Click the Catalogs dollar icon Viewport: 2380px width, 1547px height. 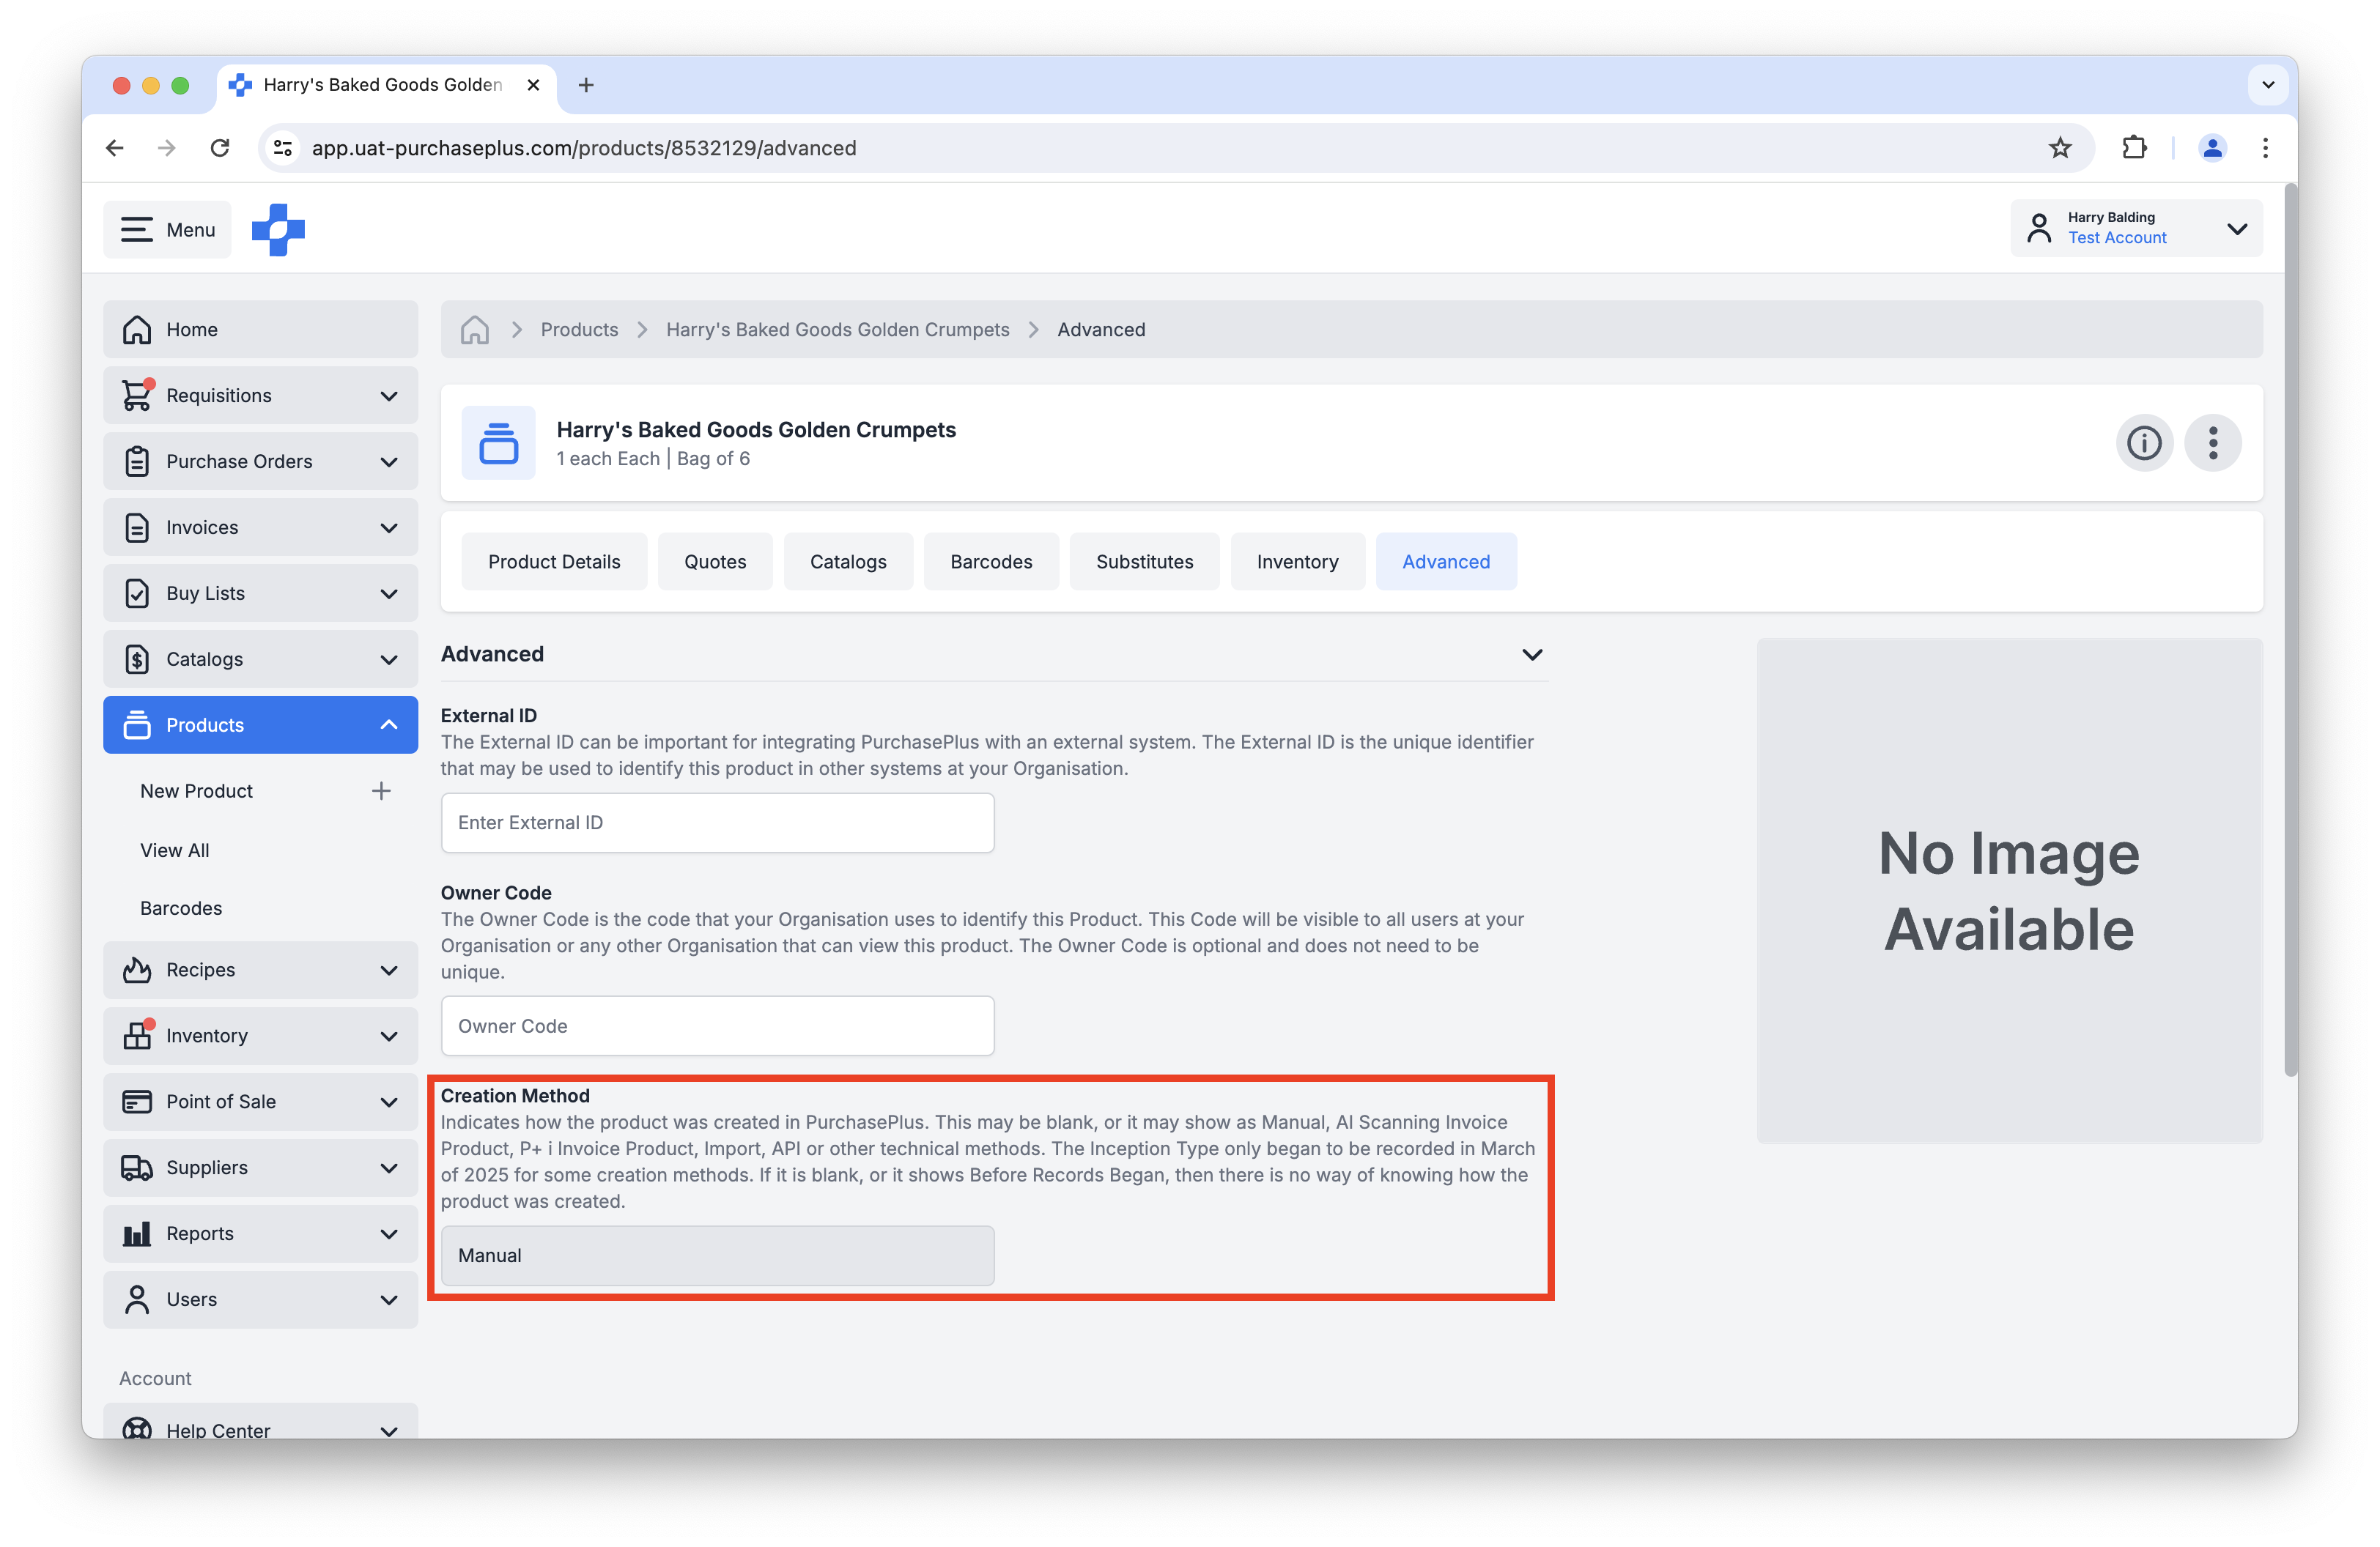(137, 659)
